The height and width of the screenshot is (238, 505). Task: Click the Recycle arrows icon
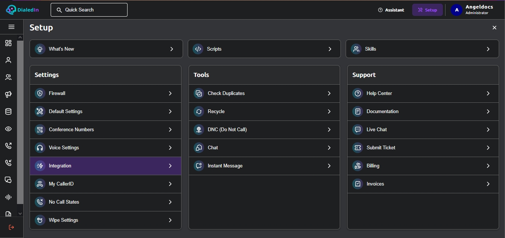[x=199, y=112]
